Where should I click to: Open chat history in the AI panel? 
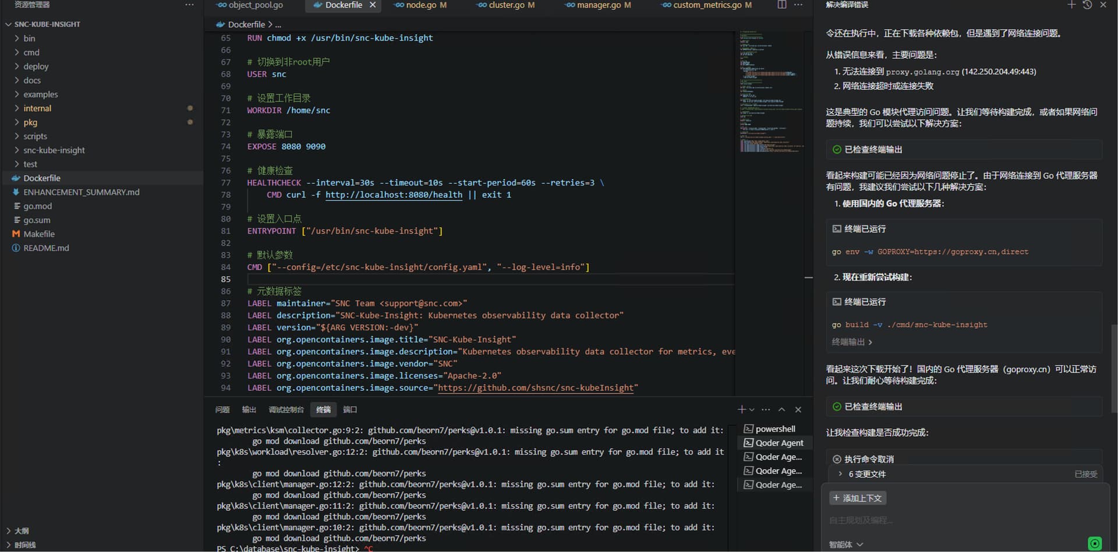[1087, 5]
